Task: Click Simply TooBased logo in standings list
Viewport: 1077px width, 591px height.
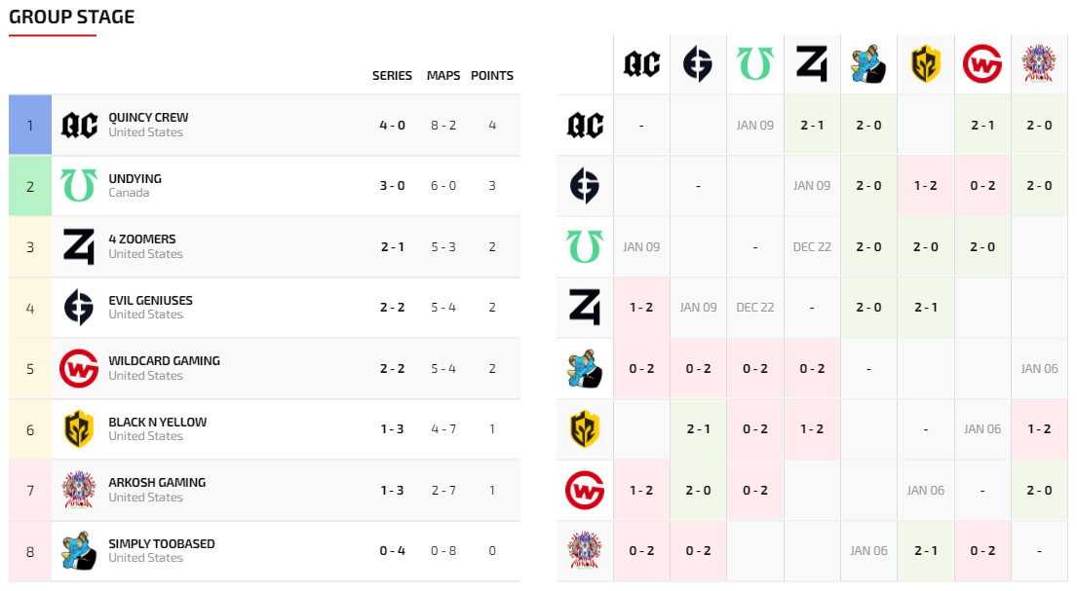Action: (x=79, y=550)
